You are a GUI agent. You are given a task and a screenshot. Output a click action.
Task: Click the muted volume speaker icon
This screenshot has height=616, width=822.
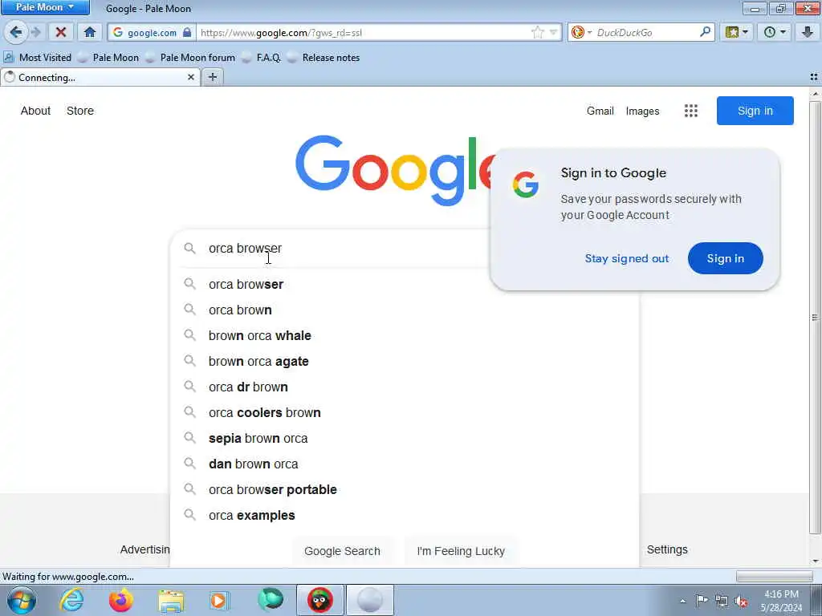click(741, 602)
